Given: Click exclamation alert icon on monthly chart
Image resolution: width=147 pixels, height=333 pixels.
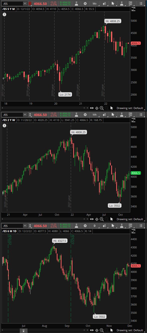Looking at the screenshot, I should point(4,14).
